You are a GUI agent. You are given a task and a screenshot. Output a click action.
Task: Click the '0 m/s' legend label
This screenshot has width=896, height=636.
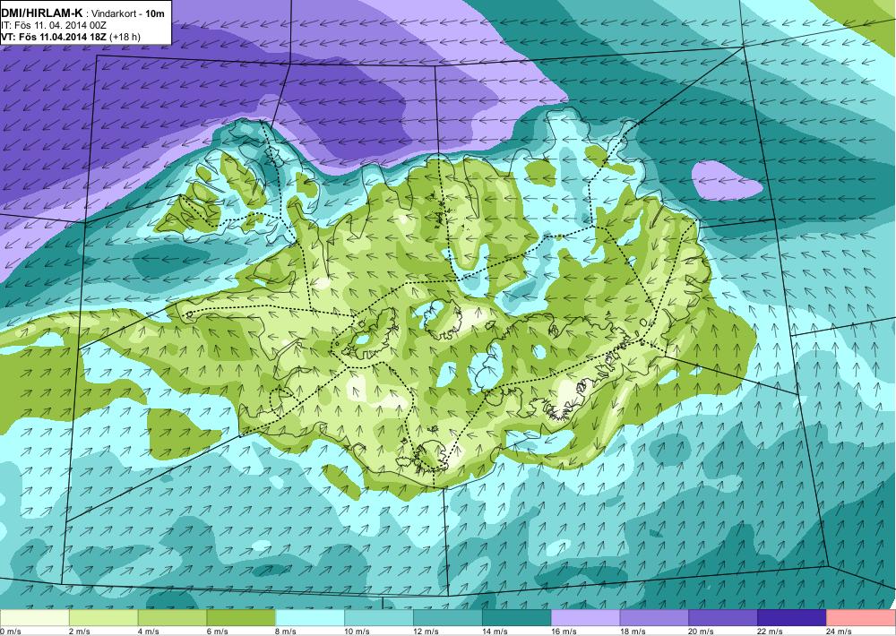point(10,631)
